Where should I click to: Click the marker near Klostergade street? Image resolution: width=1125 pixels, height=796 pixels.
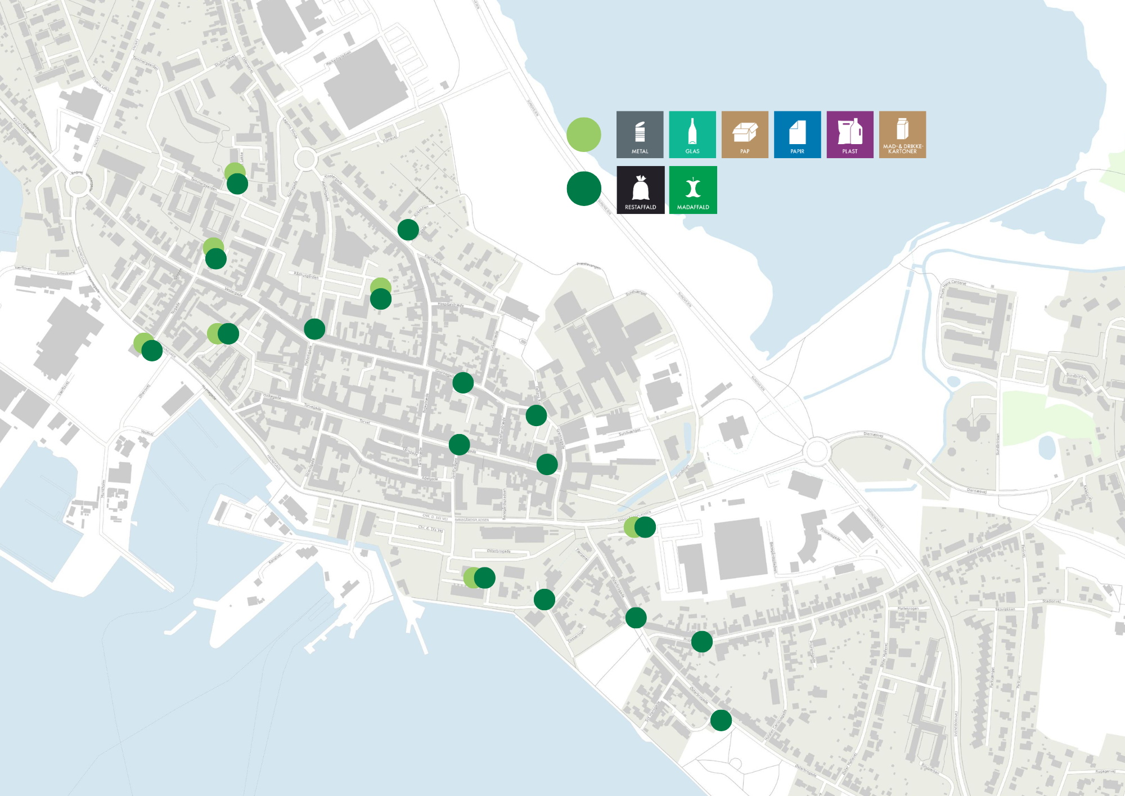point(408,230)
